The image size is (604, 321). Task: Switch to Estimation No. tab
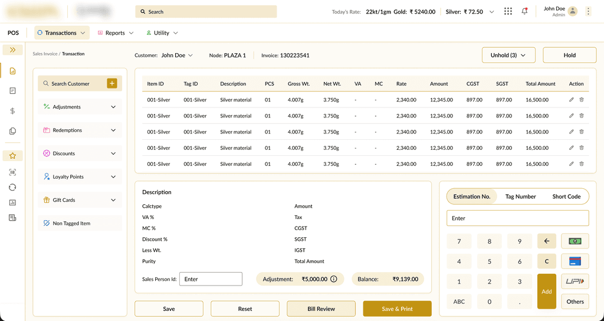coord(472,196)
